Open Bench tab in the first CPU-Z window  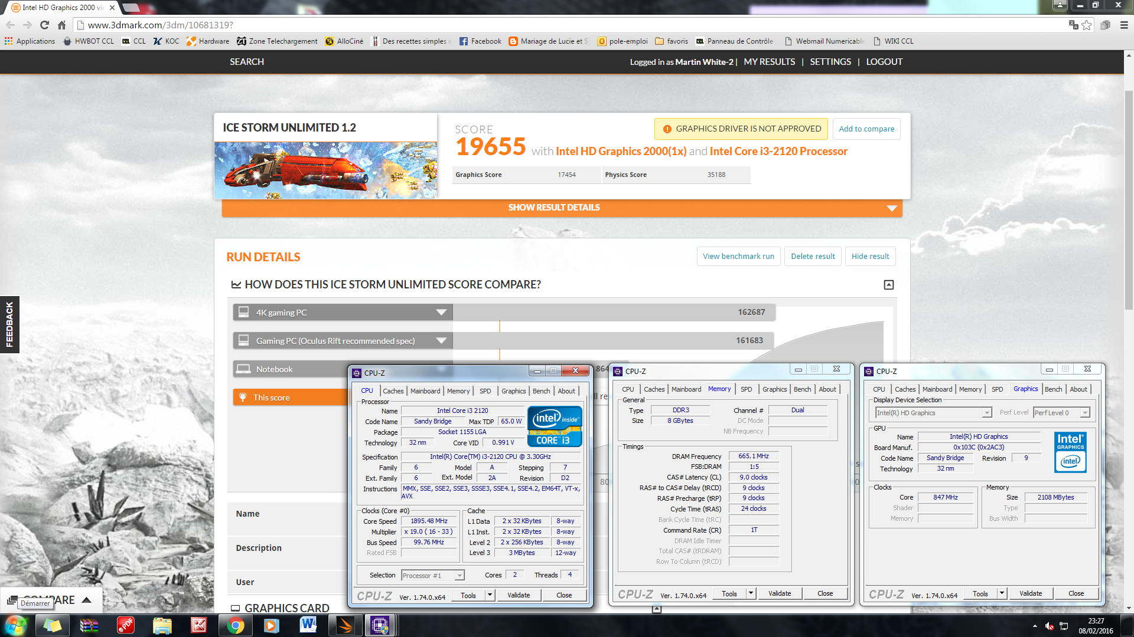click(541, 391)
